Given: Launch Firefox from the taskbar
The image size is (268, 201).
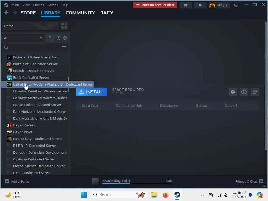Looking at the screenshot, I should pos(165,195).
